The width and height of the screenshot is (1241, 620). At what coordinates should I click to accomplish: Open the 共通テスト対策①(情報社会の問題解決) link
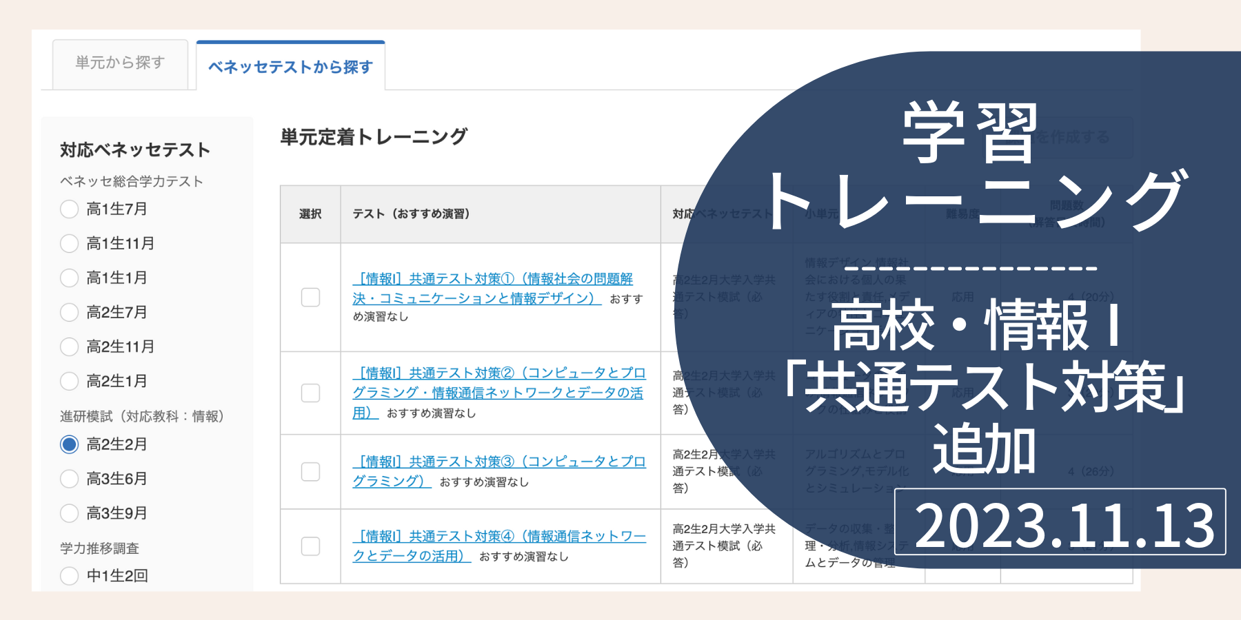[492, 289]
